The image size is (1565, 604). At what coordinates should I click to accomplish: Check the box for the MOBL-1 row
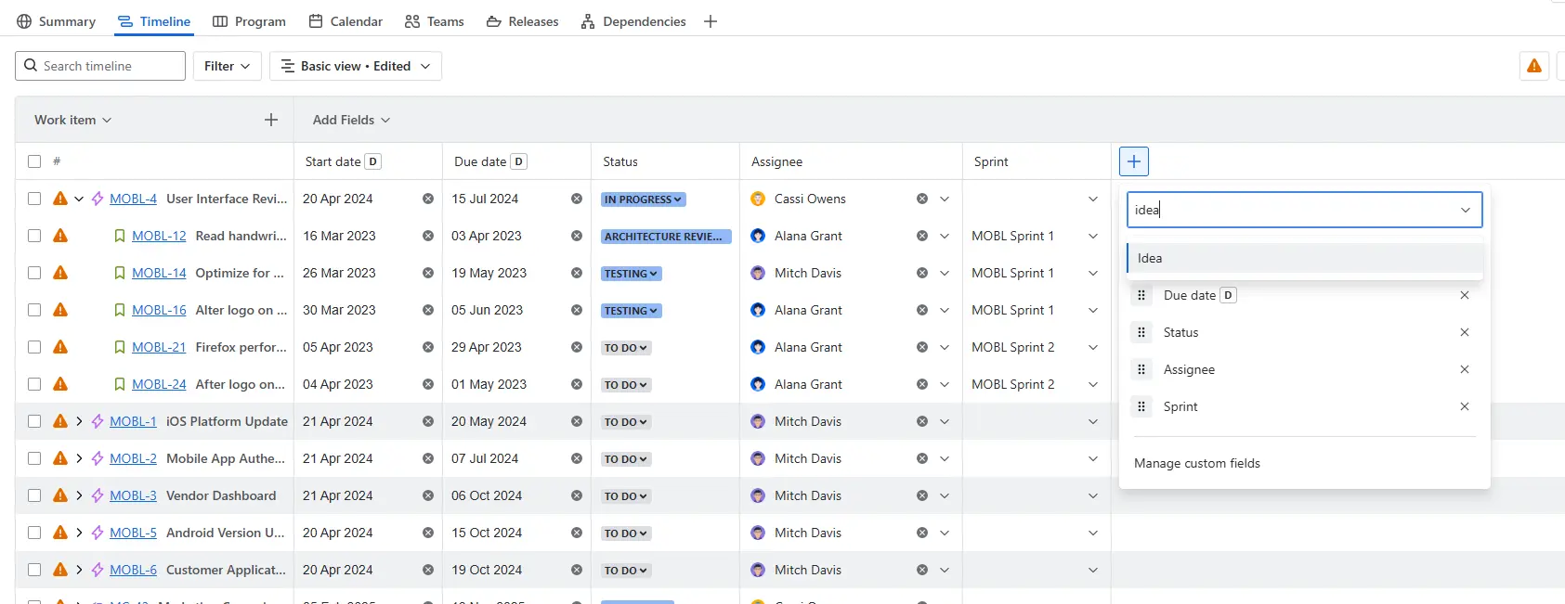click(x=34, y=421)
